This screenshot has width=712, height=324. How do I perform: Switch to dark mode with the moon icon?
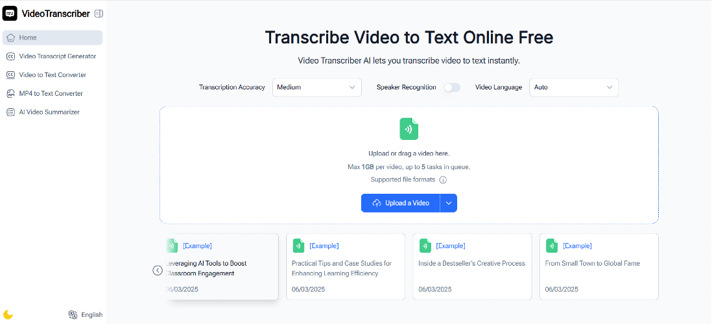(x=8, y=314)
